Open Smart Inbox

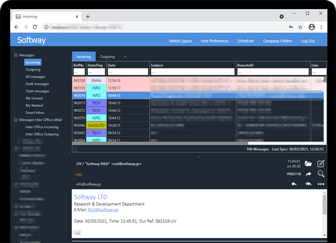coord(35,113)
